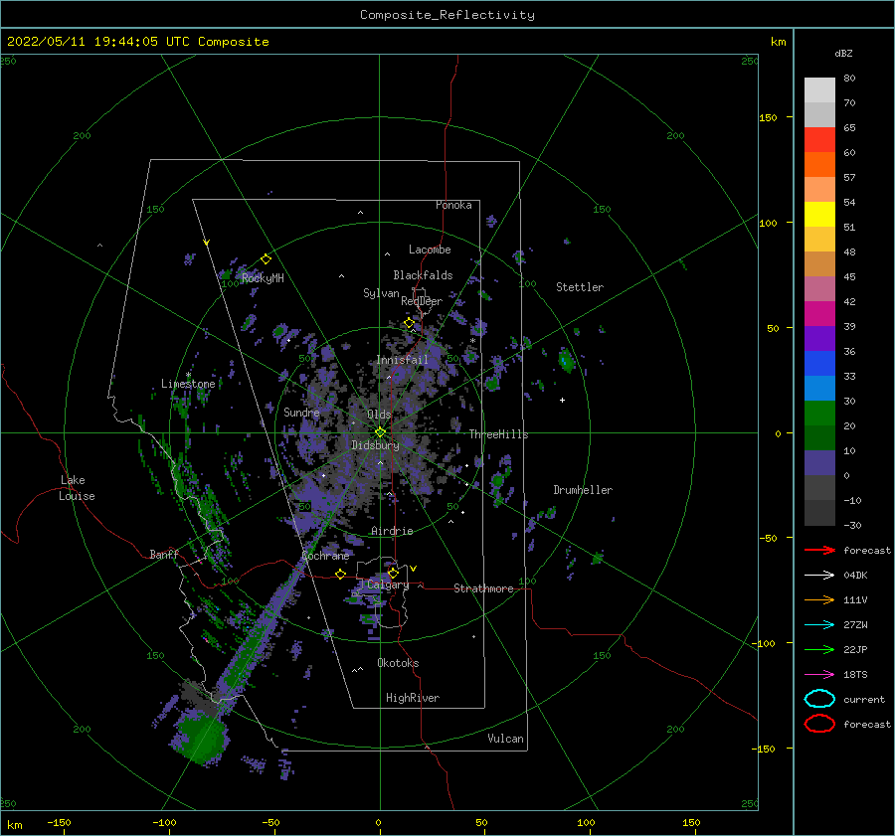Click the Okotoks label

(x=398, y=663)
